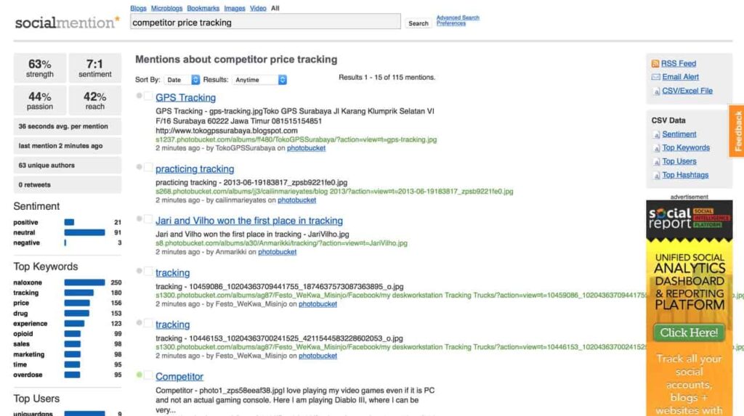Tick the checkbox next to practicing tracking
This screenshot has width=744, height=416.
coord(147,168)
